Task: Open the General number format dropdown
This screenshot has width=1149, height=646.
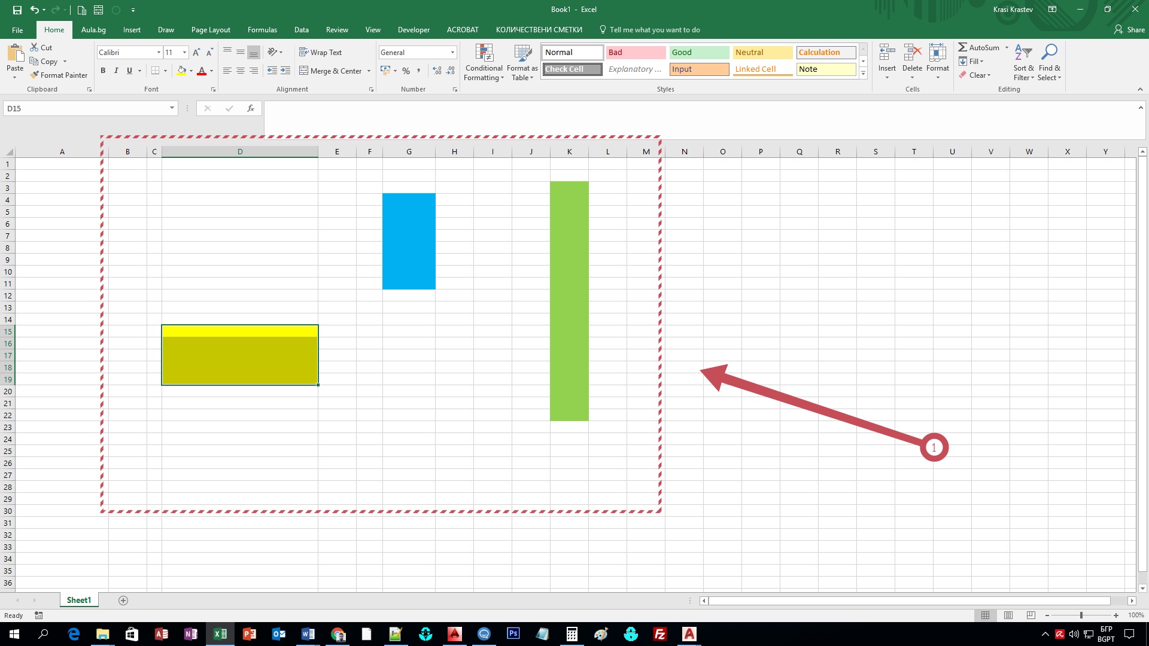Action: click(x=452, y=53)
